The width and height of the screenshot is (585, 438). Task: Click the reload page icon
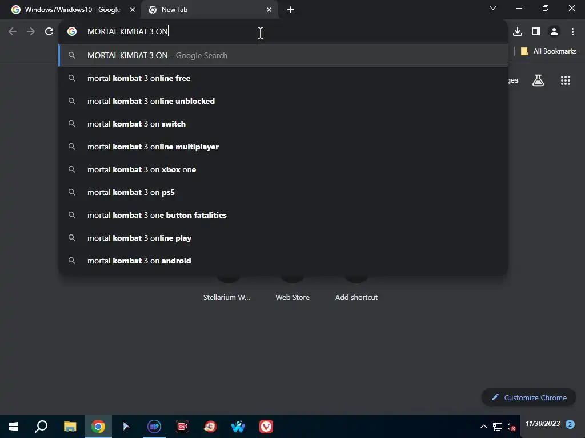click(x=49, y=31)
